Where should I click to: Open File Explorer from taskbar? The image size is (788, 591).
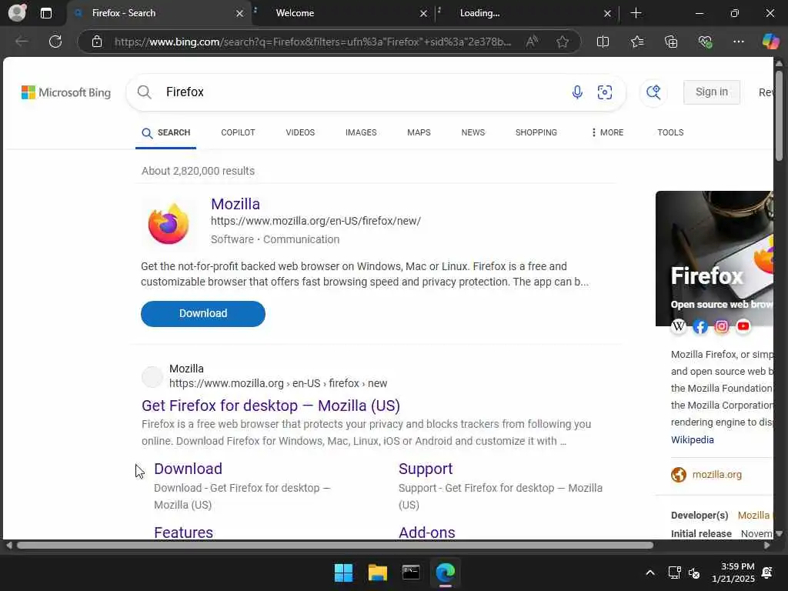pyautogui.click(x=377, y=573)
